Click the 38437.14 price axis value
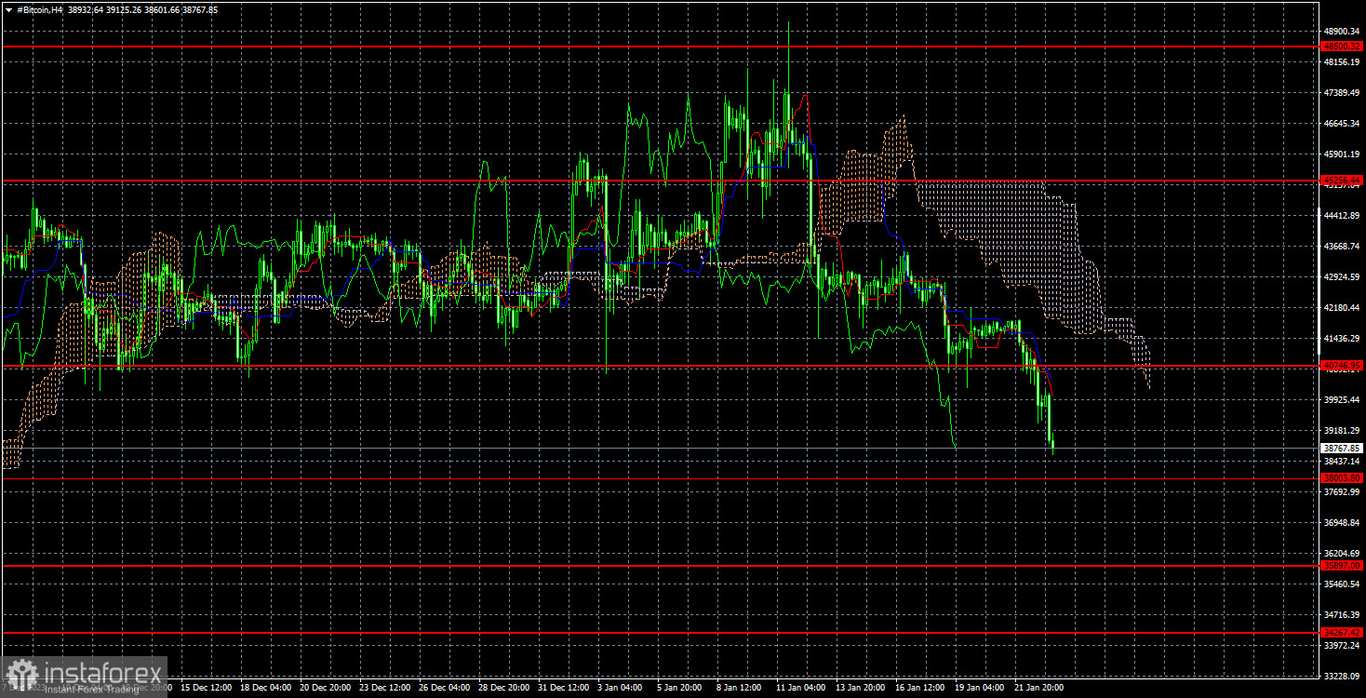The image size is (1366, 698). pyautogui.click(x=1342, y=462)
